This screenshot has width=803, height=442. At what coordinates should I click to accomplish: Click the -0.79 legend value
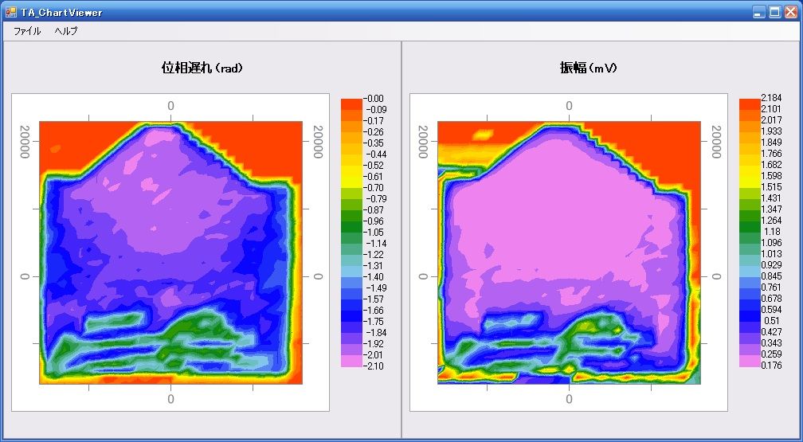click(x=376, y=199)
